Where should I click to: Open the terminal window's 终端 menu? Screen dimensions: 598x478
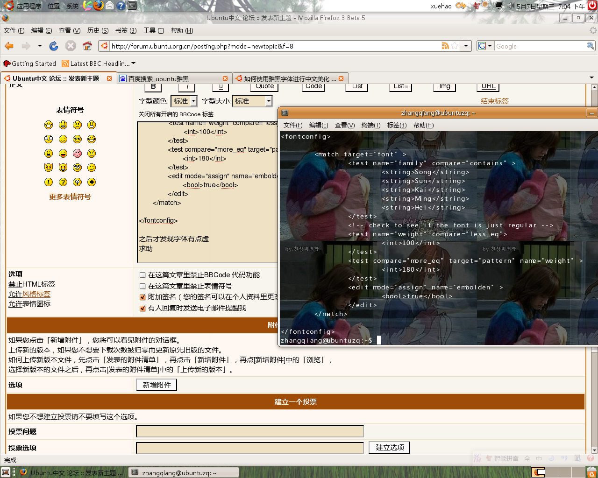pyautogui.click(x=371, y=125)
